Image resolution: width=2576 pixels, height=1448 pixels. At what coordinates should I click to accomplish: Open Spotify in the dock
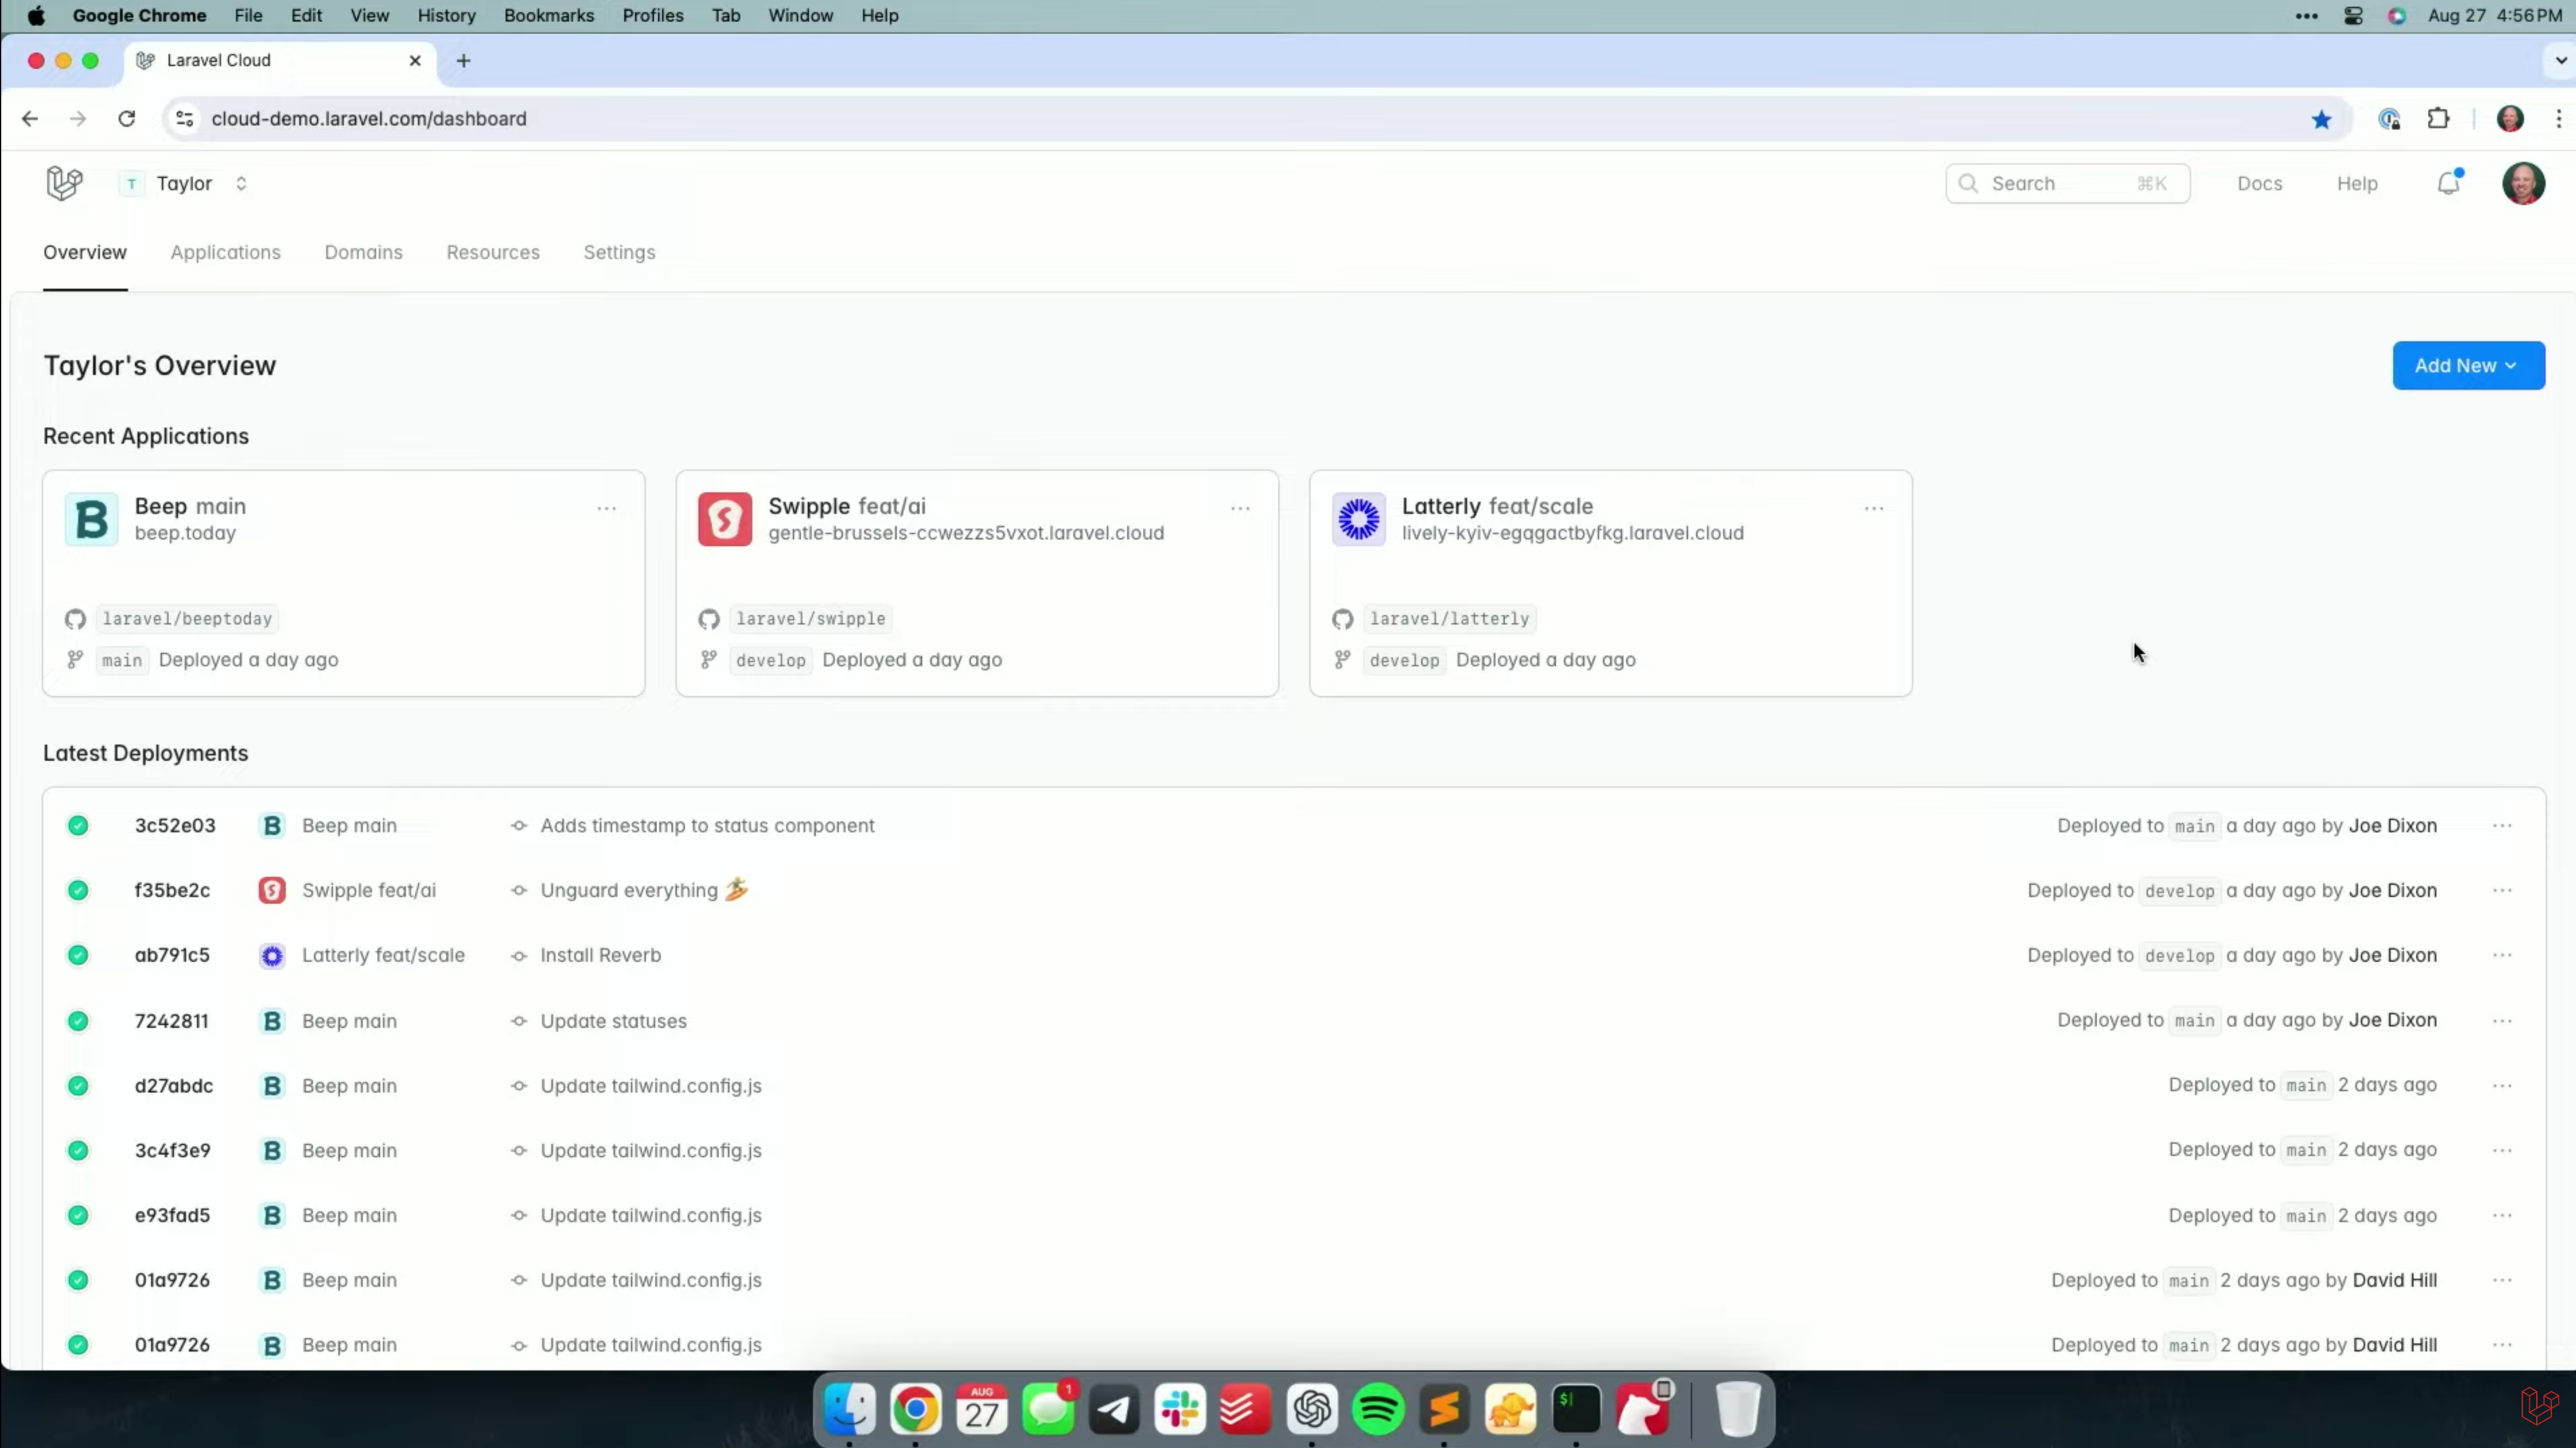(1377, 1409)
